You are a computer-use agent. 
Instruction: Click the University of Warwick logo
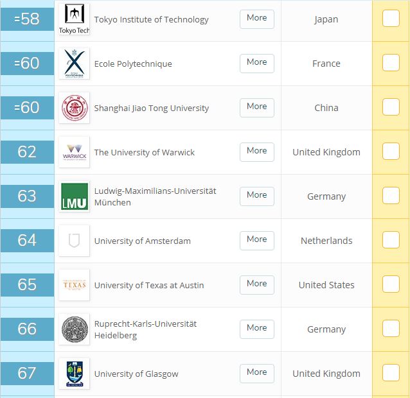pyautogui.click(x=74, y=152)
